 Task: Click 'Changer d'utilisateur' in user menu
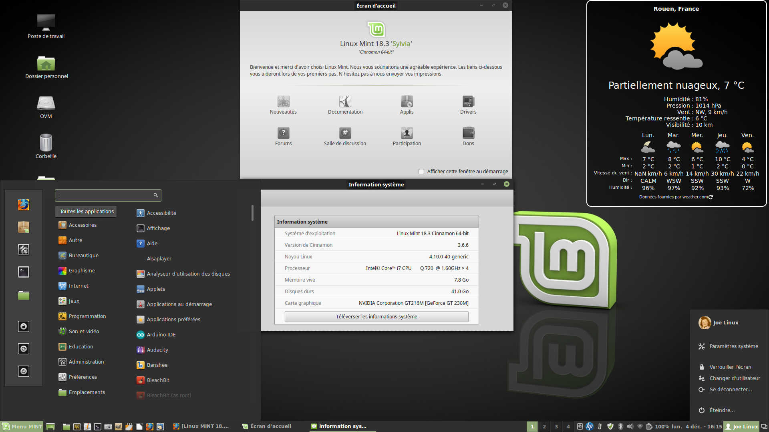[x=729, y=378]
